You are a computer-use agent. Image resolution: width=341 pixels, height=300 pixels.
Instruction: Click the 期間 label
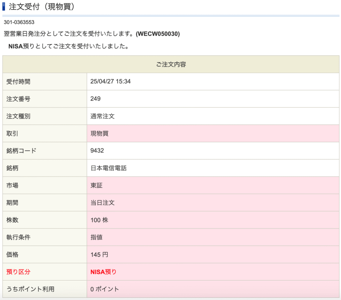coord(12,203)
